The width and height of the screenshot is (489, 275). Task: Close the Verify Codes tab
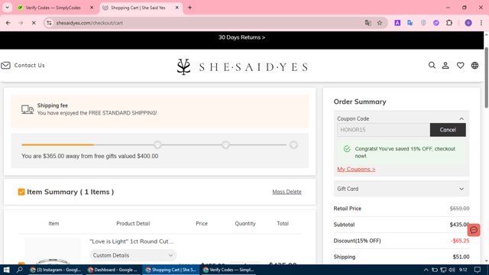pyautogui.click(x=92, y=8)
